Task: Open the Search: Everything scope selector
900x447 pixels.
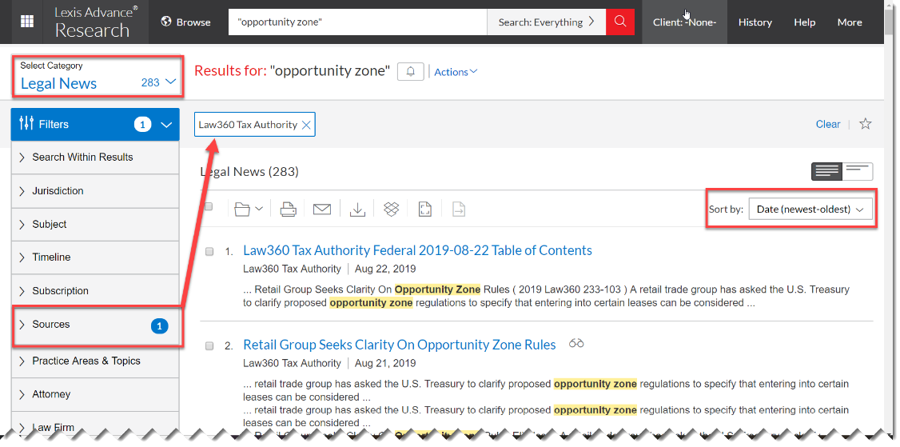Action: point(546,22)
